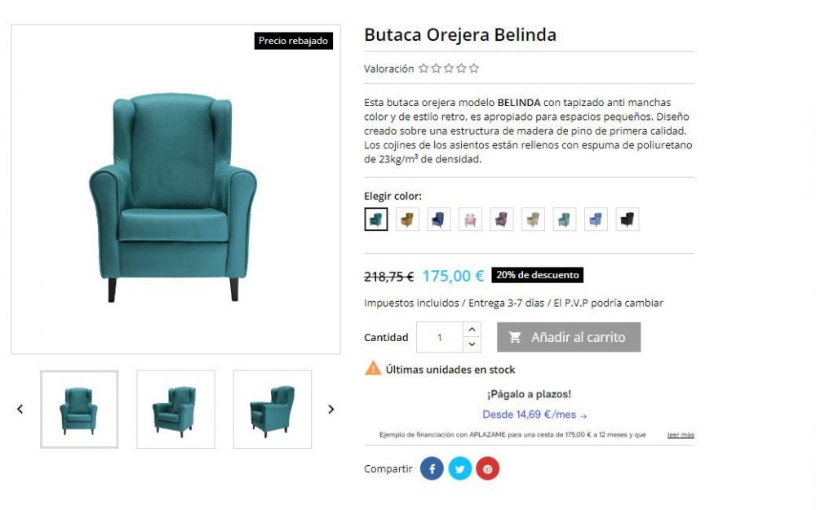Pick the pink armchair color swatch

471,220
